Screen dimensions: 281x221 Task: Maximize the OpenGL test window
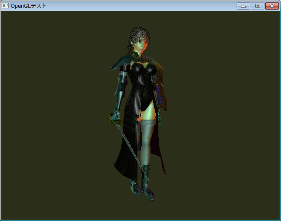pyautogui.click(x=258, y=6)
